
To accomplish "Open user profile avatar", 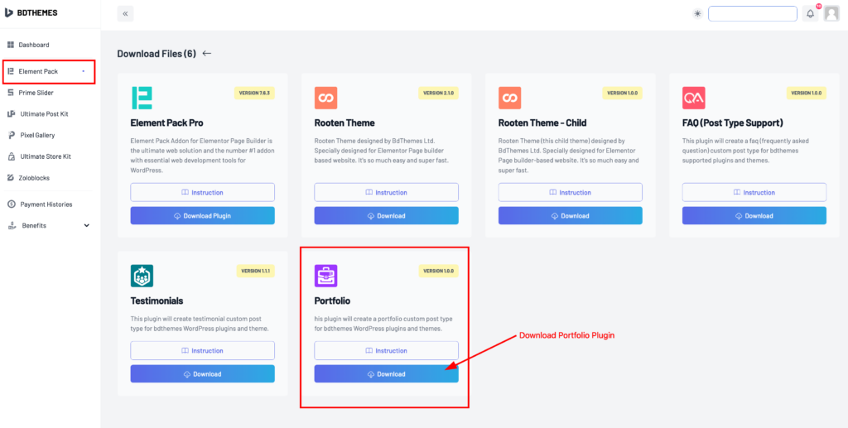I will [x=831, y=14].
